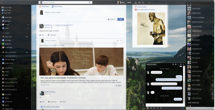This screenshot has height=110, width=215.
Task: Click in the Search Facebook field
Action: pos(65,3)
